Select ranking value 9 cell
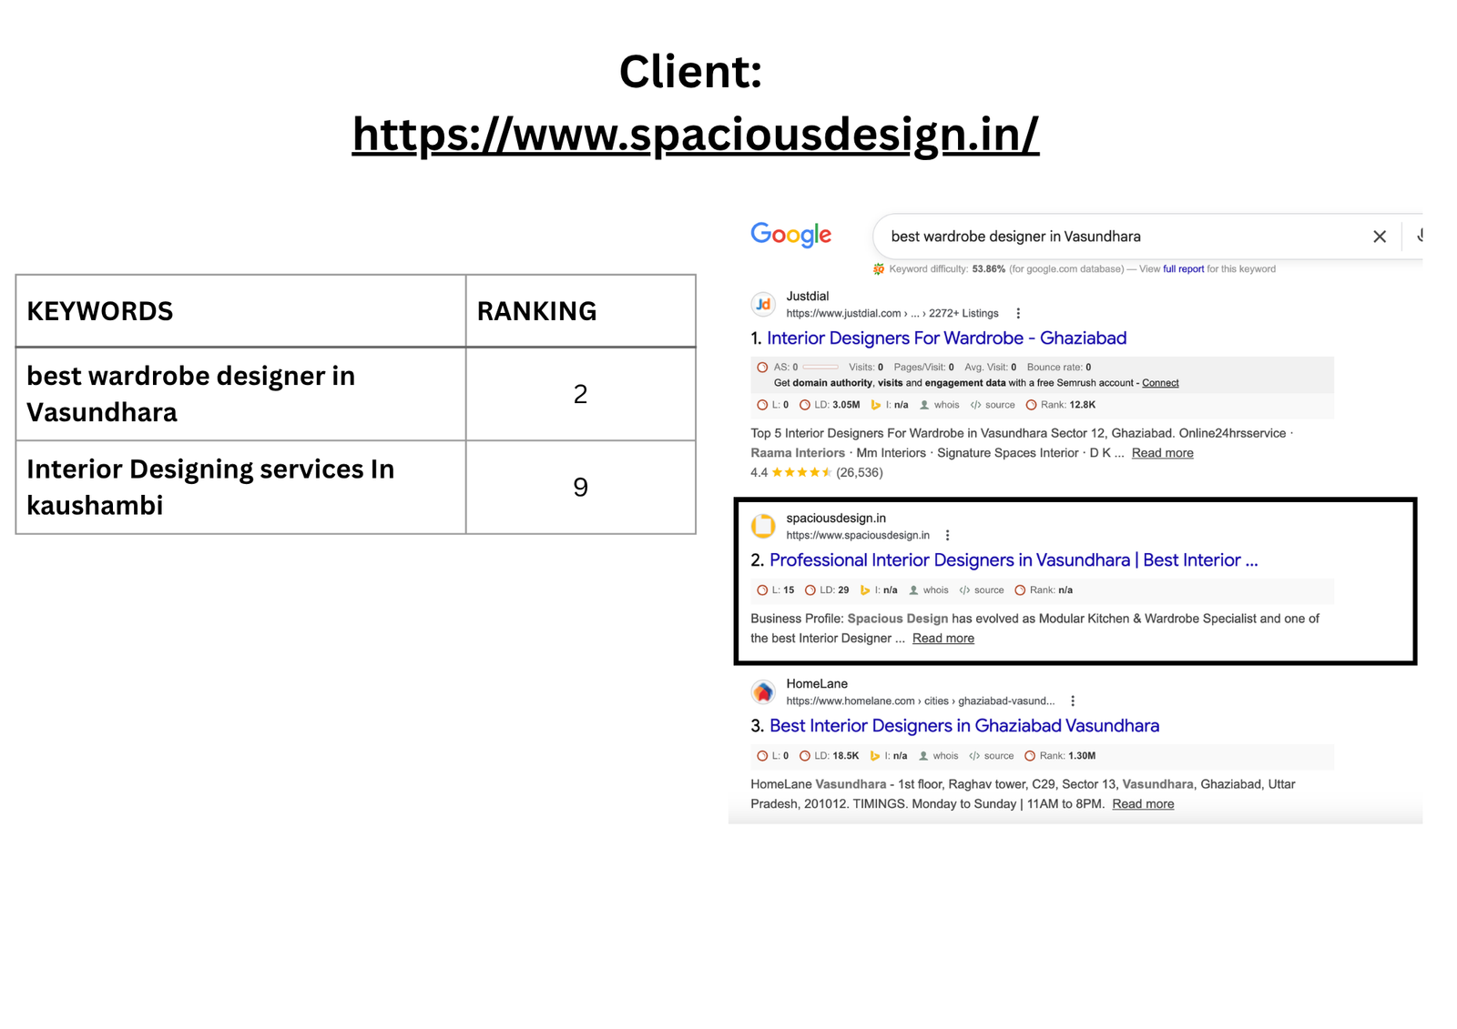 (x=581, y=488)
